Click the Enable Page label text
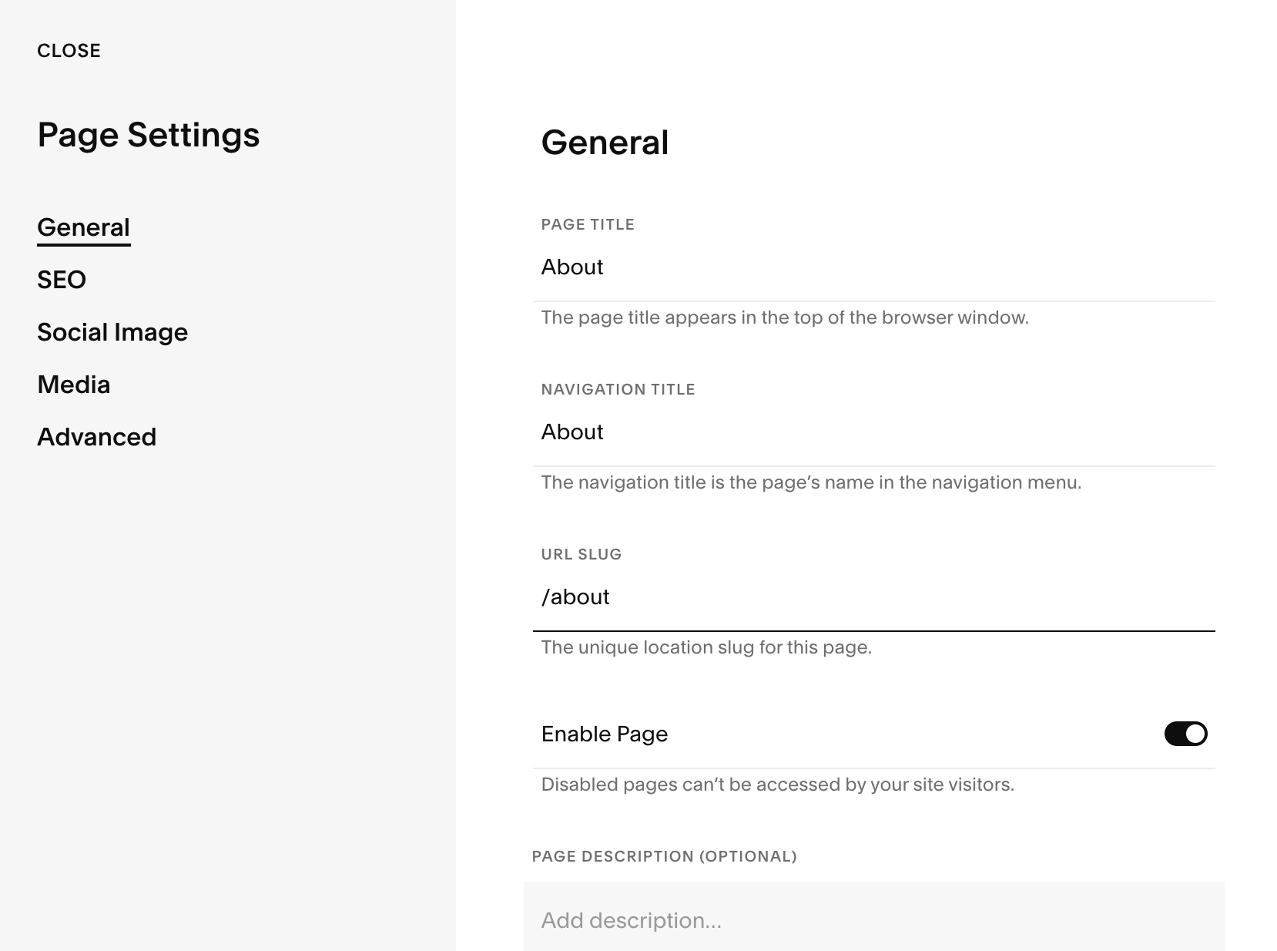This screenshot has height=951, width=1277. [604, 734]
